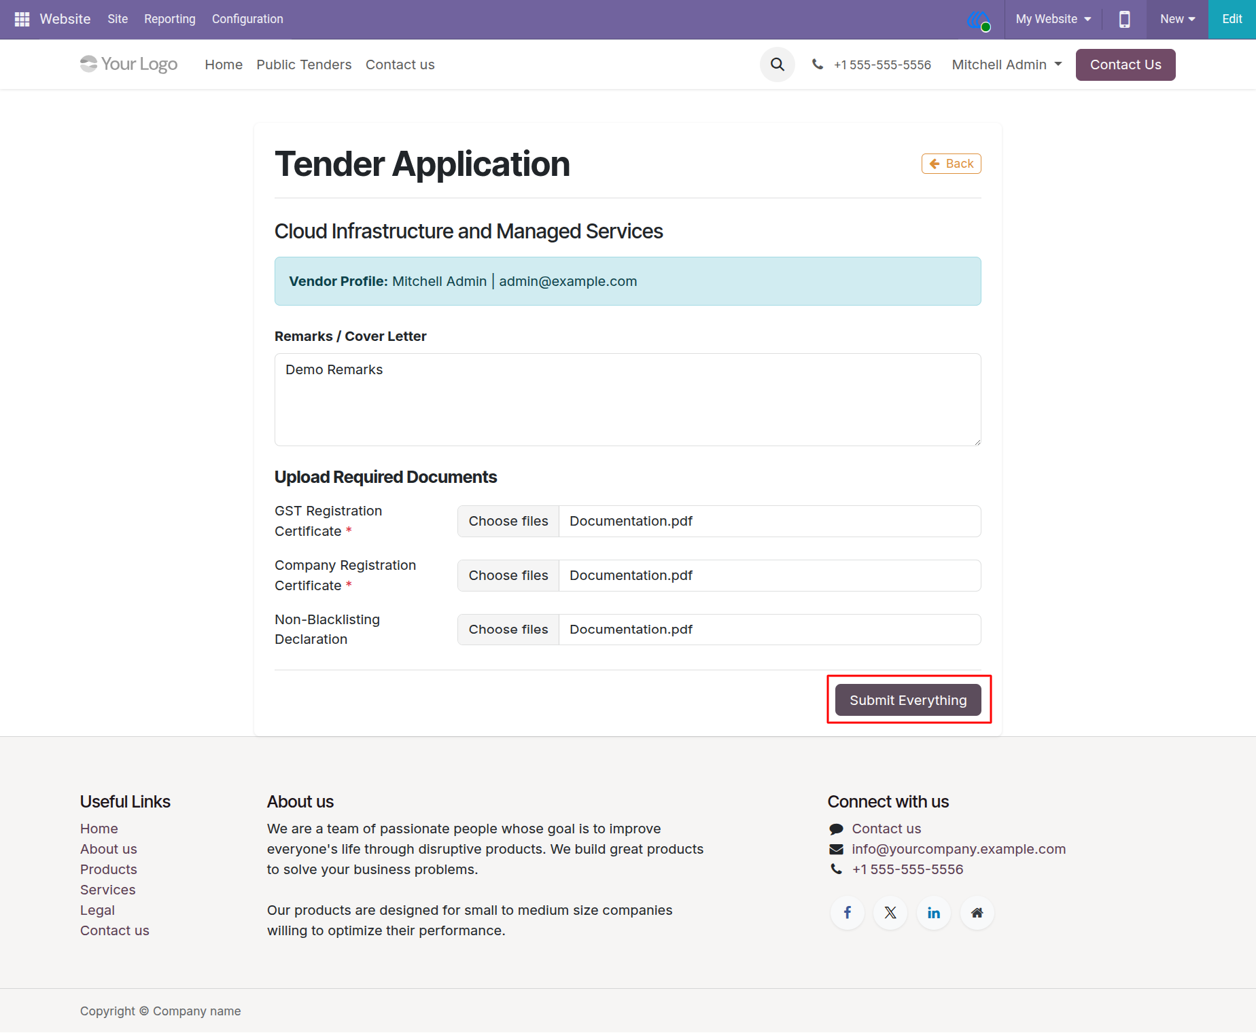Screen dimensions: 1256x1033
Task: Click the blue website status drop icon
Action: 979,20
